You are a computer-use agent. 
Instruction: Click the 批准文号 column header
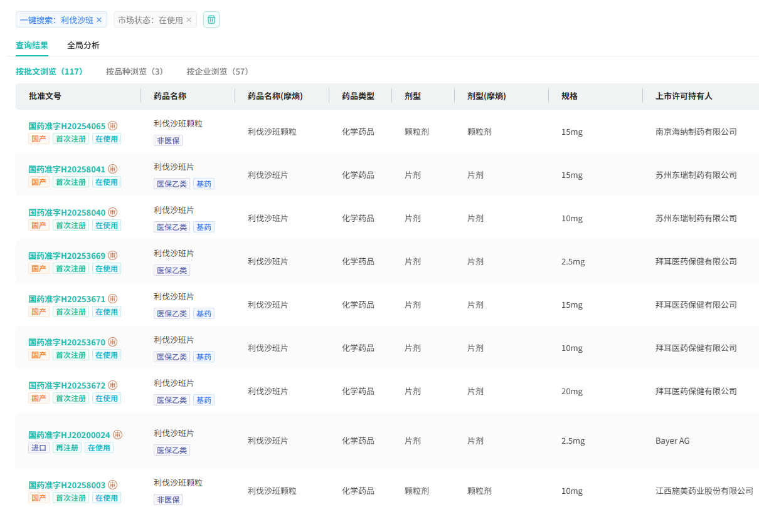pyautogui.click(x=45, y=96)
